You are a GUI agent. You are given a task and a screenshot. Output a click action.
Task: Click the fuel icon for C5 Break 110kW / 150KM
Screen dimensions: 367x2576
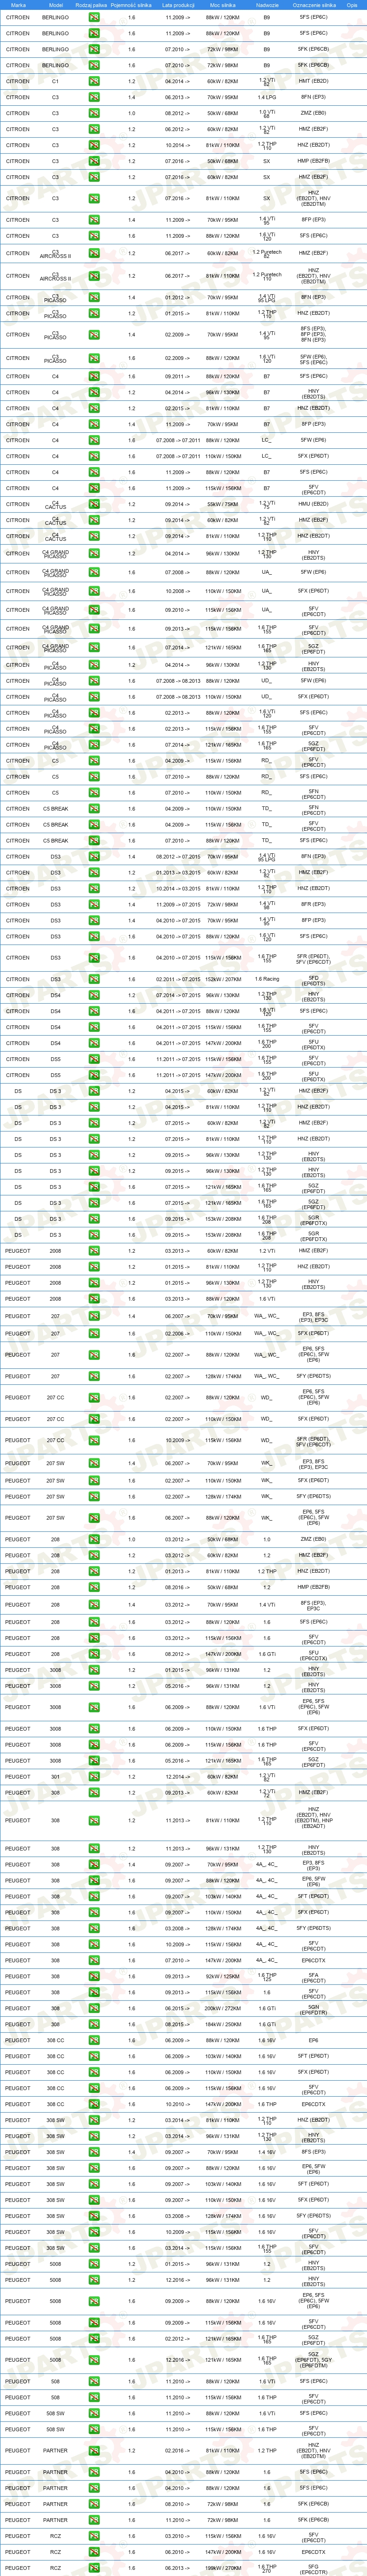94,808
